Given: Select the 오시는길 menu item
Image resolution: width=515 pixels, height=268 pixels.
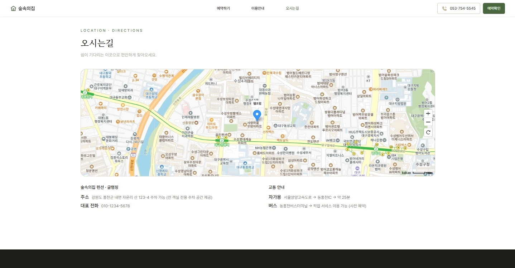Looking at the screenshot, I should click(x=292, y=8).
